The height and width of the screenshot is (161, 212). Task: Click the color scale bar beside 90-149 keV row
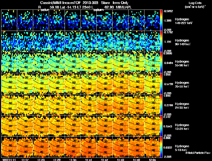pos(161,41)
